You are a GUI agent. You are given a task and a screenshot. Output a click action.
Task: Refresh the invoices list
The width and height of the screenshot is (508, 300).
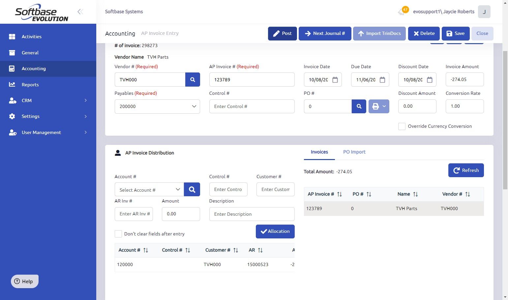[x=466, y=170]
